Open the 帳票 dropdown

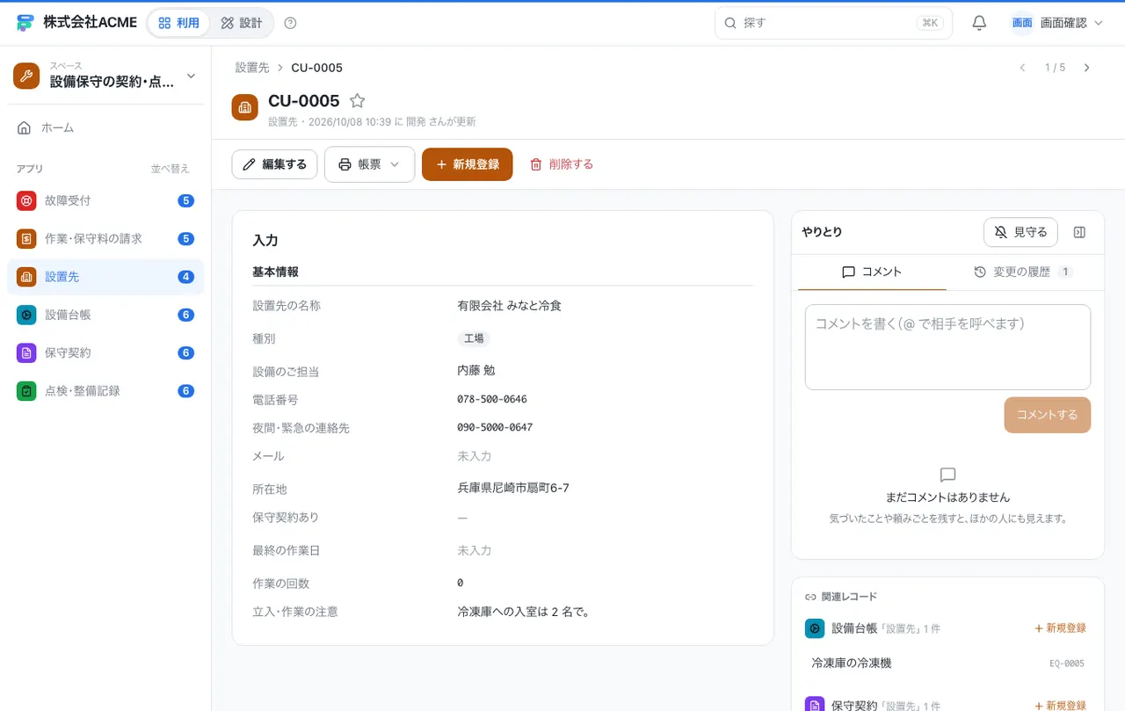click(x=369, y=164)
